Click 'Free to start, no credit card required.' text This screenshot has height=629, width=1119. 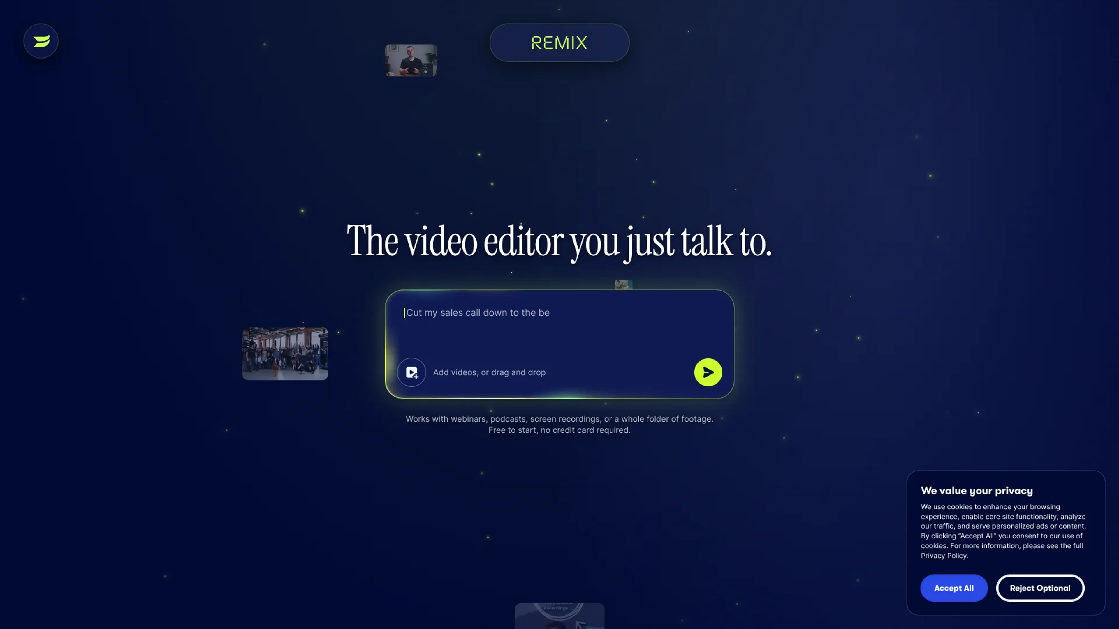559,430
